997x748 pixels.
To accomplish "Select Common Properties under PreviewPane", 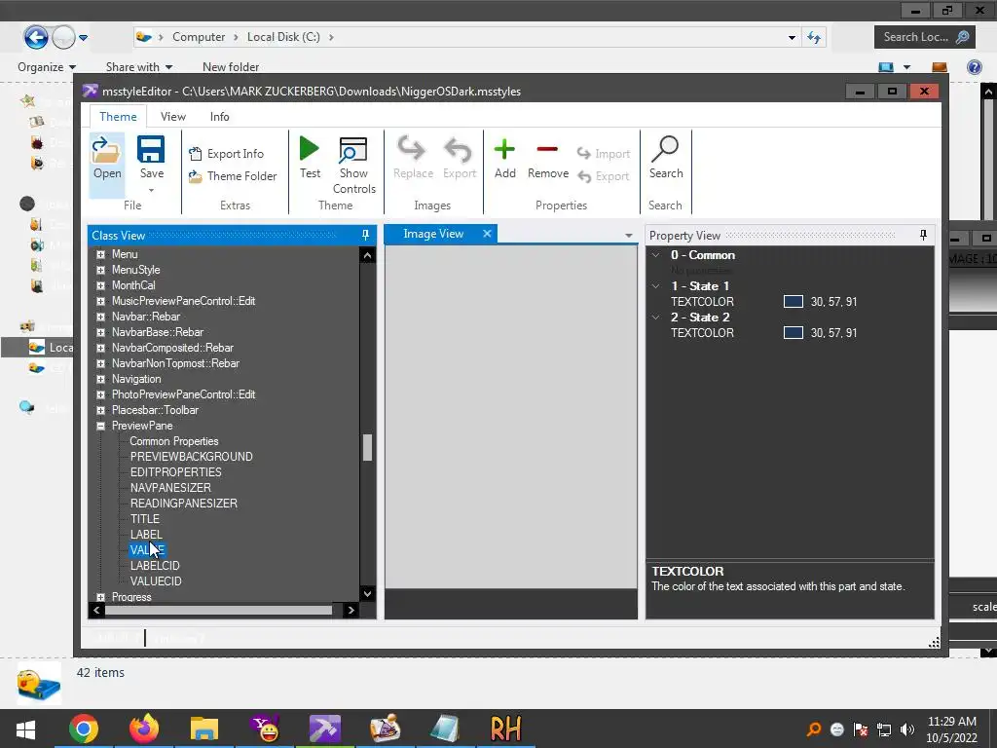I will click(174, 441).
